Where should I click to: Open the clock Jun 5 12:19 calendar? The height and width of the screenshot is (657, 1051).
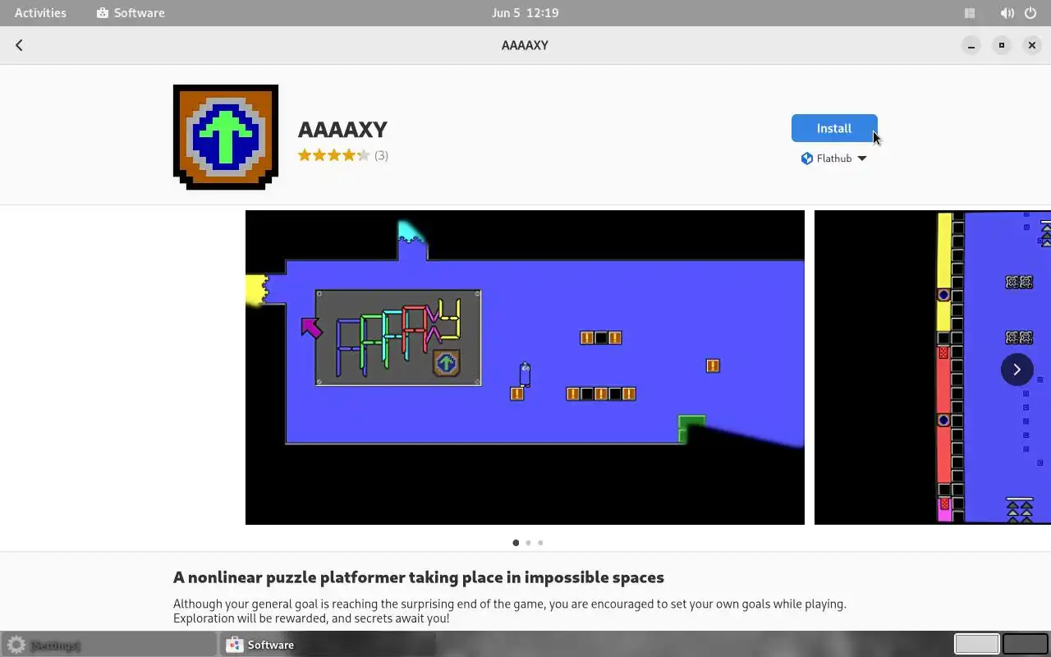[525, 13]
